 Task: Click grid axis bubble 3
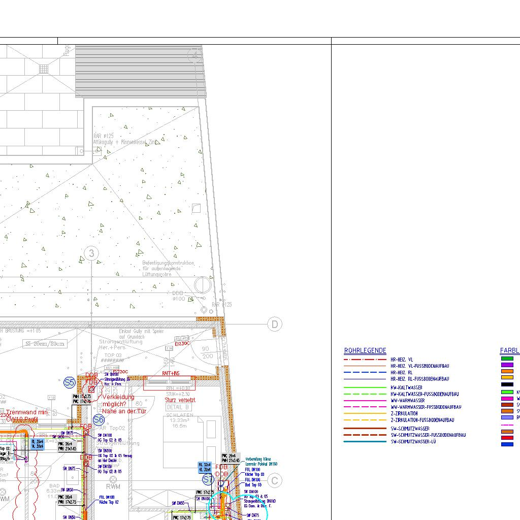(91, 253)
